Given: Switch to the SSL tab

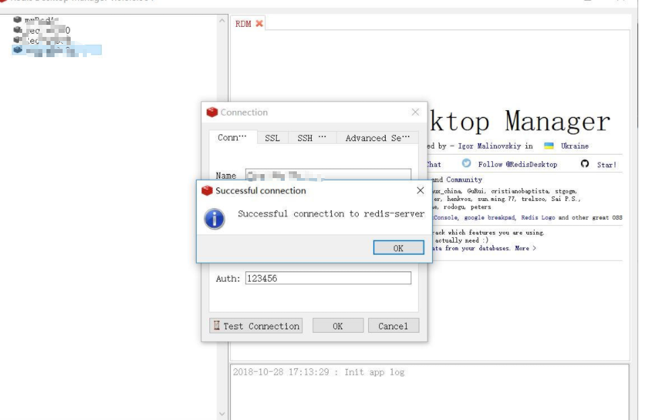Looking at the screenshot, I should pyautogui.click(x=273, y=138).
